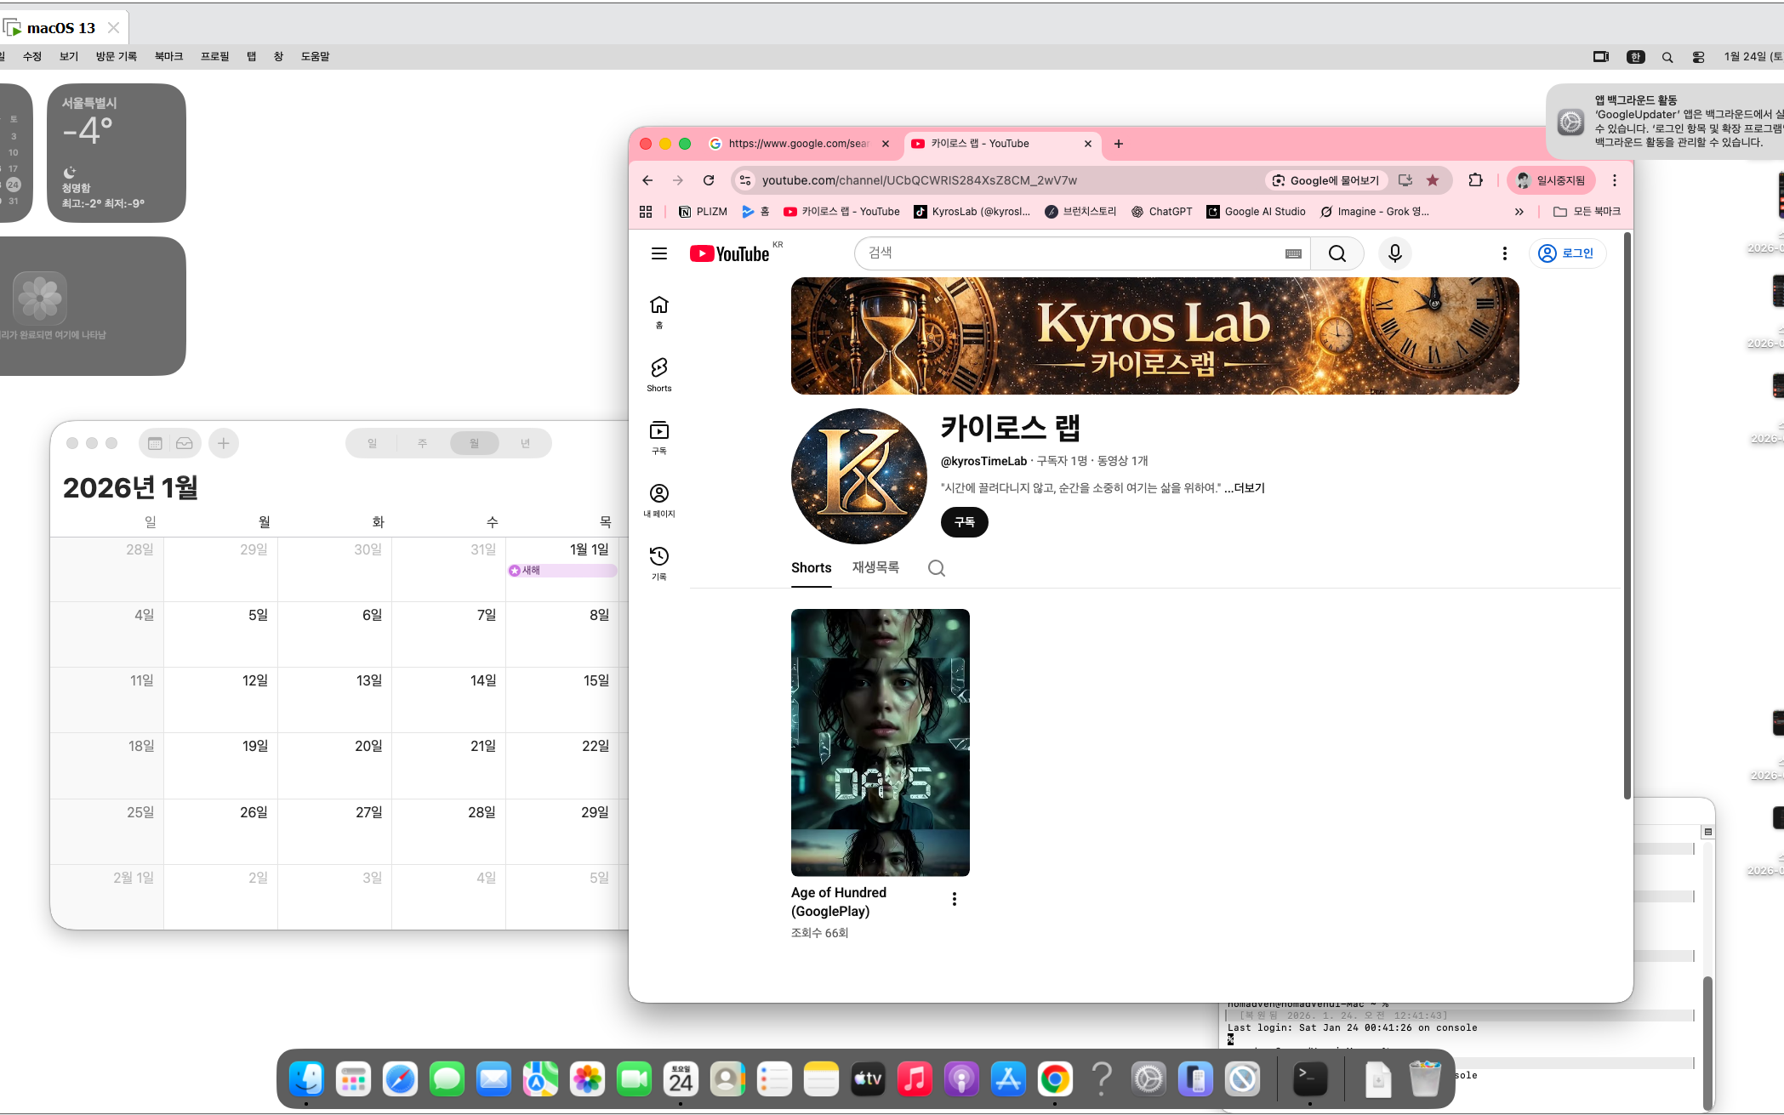Switch Calendar to day view

[372, 443]
